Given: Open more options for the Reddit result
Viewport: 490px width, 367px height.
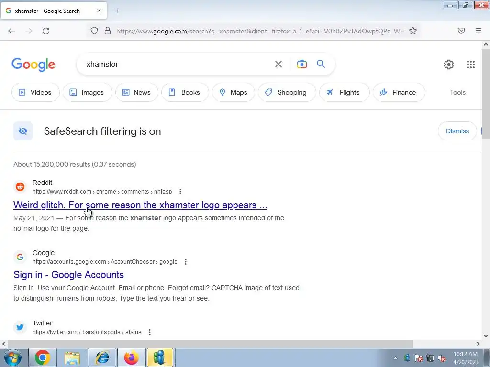Looking at the screenshot, I should pyautogui.click(x=180, y=191).
